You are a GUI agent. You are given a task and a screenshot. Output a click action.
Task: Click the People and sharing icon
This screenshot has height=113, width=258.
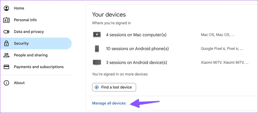(x=7, y=55)
